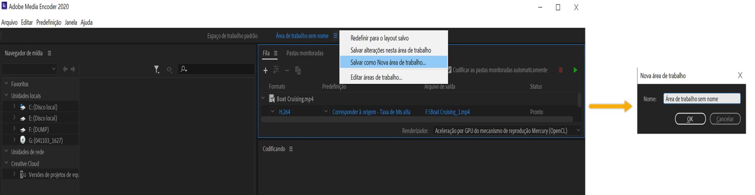Image resolution: width=755 pixels, height=195 pixels.
Task: Click the Boat Cruising.mp4 file icon
Action: point(271,99)
